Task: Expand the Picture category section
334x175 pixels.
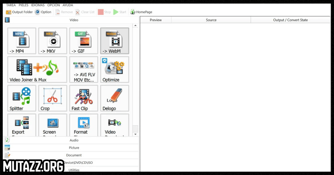Action: coord(74,148)
